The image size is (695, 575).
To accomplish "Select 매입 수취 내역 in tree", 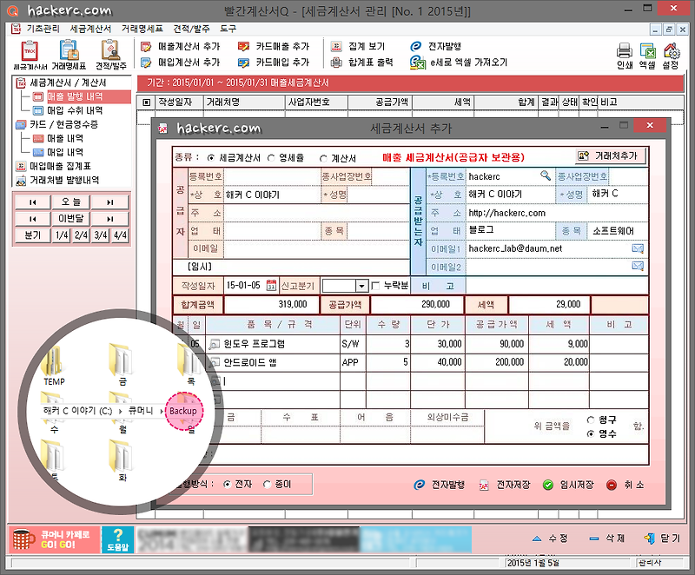I will [x=75, y=110].
